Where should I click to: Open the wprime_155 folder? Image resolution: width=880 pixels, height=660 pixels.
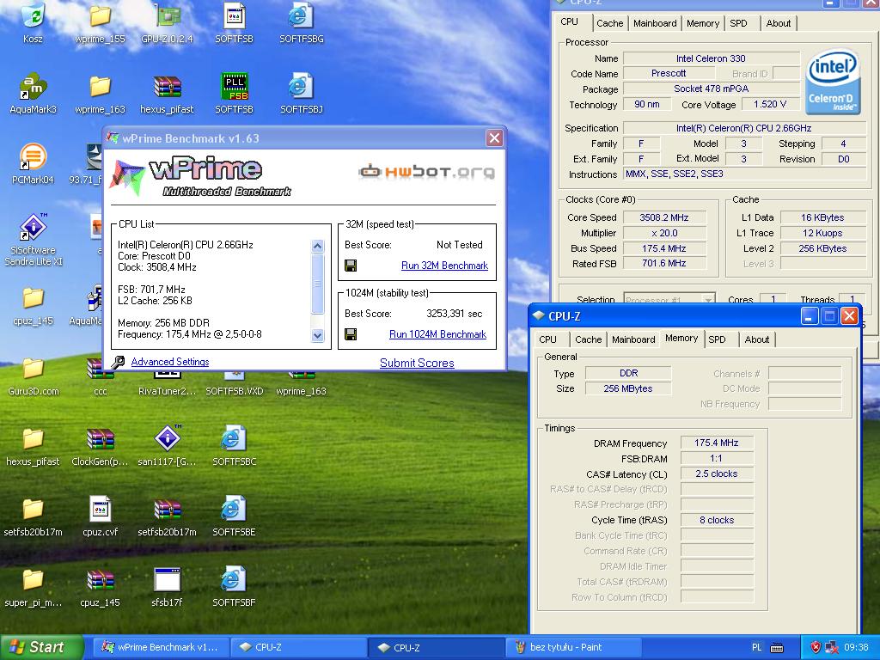[x=100, y=16]
